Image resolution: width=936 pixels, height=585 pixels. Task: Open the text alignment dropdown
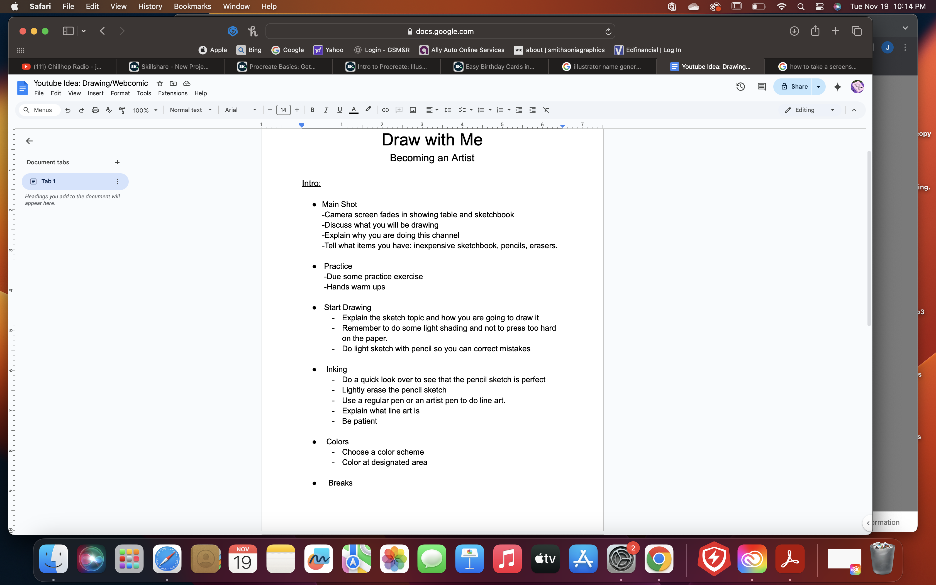(x=432, y=110)
